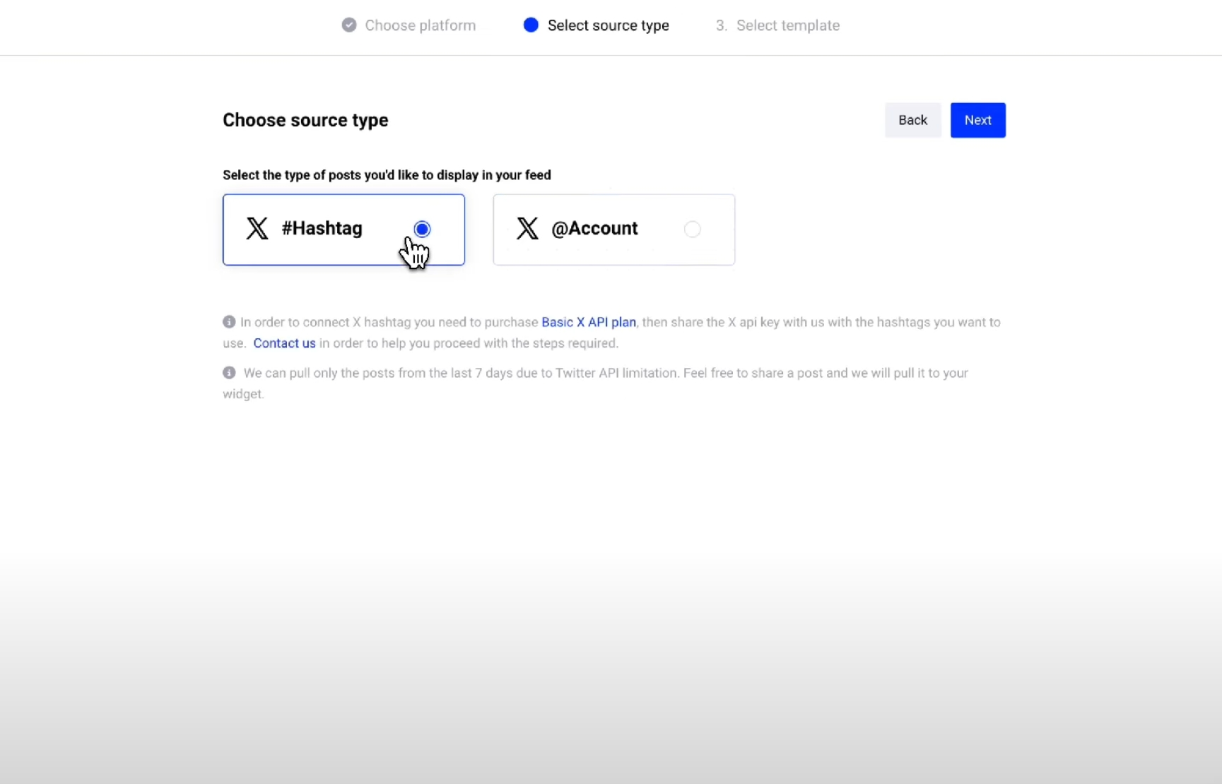Image resolution: width=1222 pixels, height=784 pixels.
Task: Follow the Contact us link
Action: point(284,343)
